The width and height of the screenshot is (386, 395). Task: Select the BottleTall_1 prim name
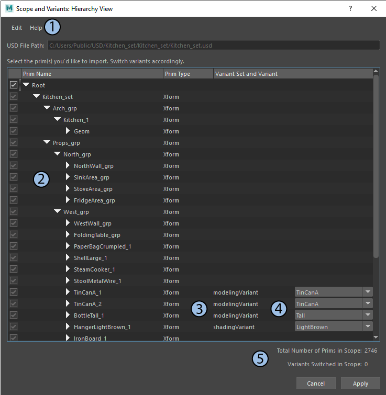pyautogui.click(x=89, y=315)
